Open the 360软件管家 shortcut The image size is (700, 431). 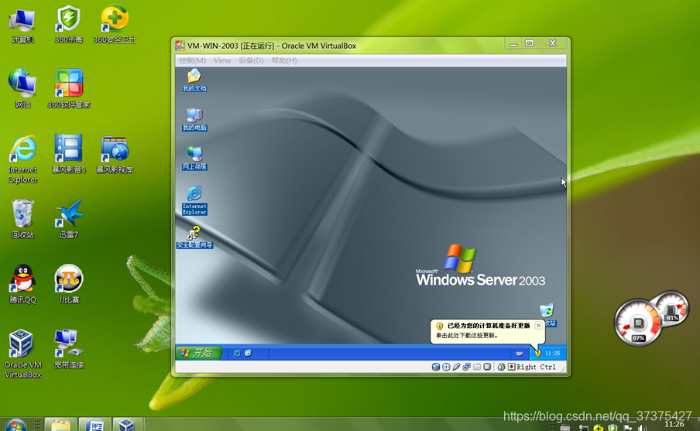(x=69, y=89)
